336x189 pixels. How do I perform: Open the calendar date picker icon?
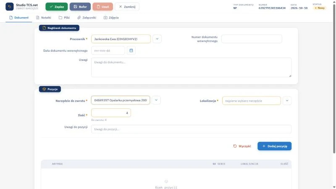point(131,50)
